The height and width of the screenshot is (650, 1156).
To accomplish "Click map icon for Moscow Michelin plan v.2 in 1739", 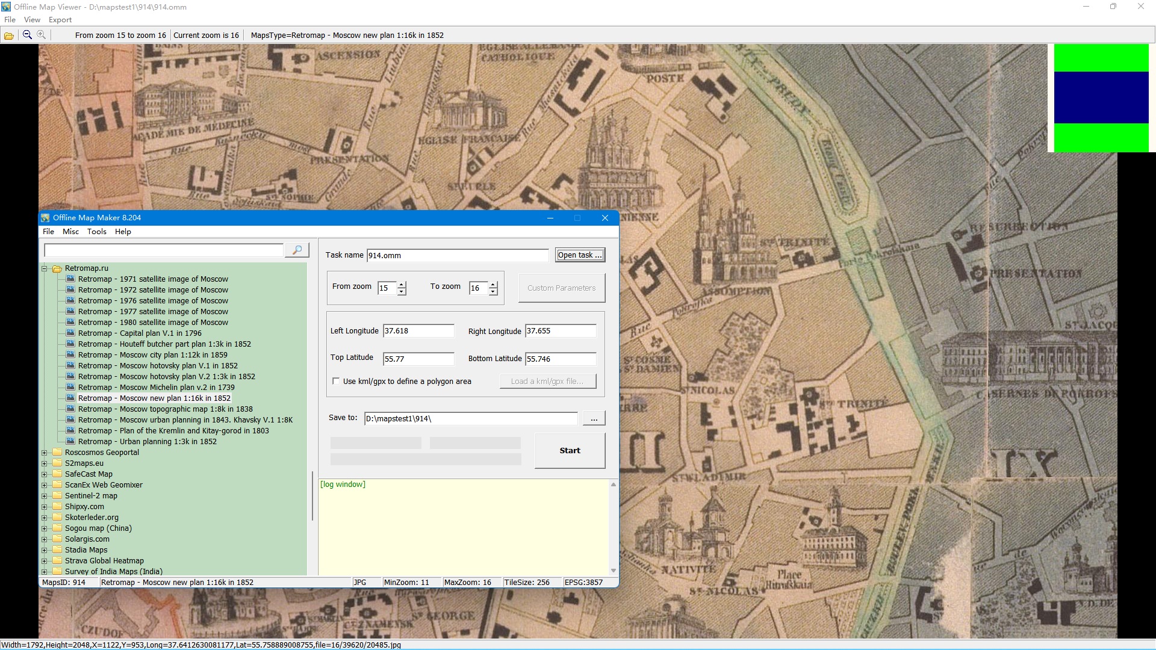I will coord(70,388).
